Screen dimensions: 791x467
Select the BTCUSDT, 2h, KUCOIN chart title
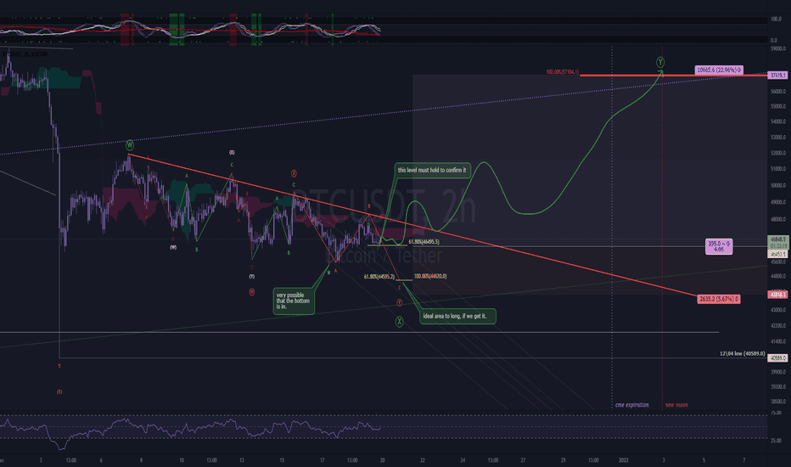coord(25,54)
